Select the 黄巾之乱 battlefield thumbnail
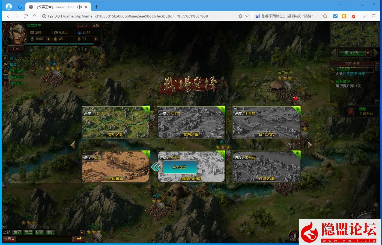Screen dimensions: 382x245 [116, 122]
